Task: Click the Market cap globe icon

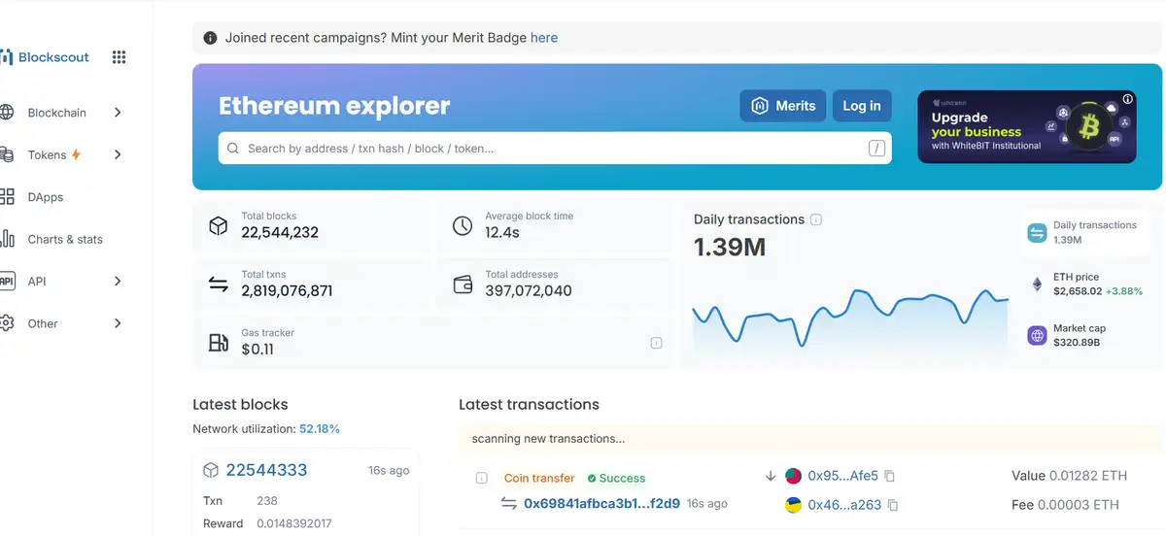Action: [x=1037, y=336]
